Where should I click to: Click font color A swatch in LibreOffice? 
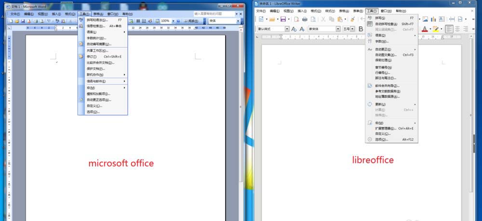coord(425,29)
